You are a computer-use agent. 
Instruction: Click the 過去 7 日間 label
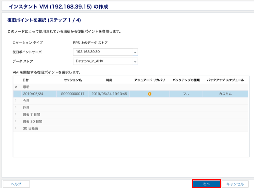31,114
